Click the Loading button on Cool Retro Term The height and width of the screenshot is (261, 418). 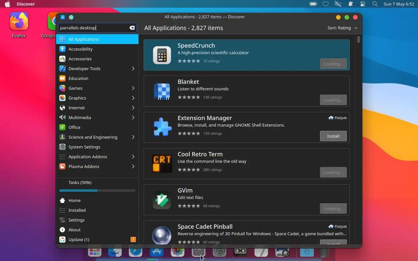point(333,172)
